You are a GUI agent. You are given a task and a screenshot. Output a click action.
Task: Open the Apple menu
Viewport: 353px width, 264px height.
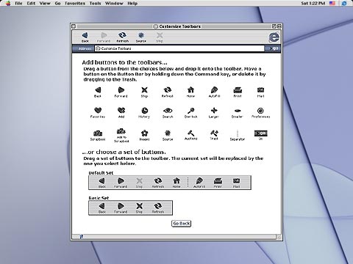tap(8, 3)
